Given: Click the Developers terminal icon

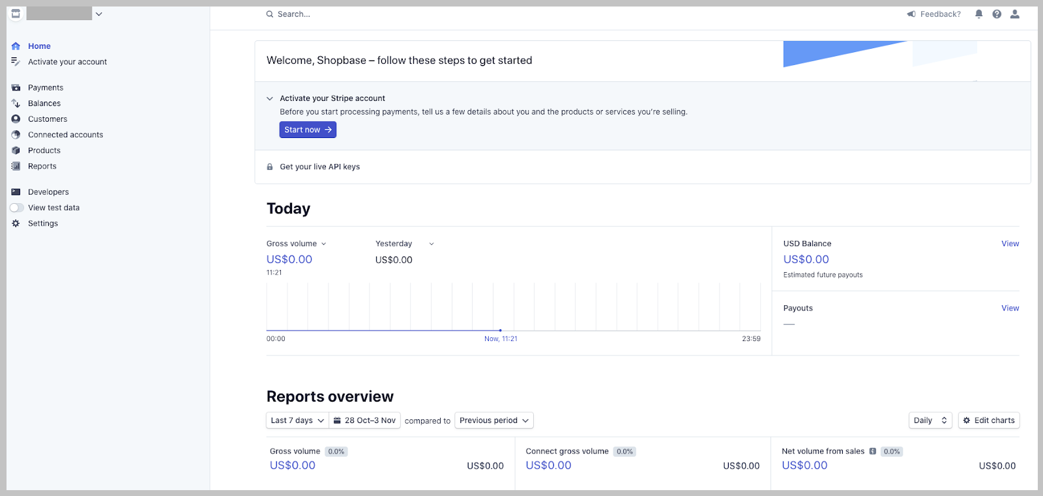Looking at the screenshot, I should tap(16, 192).
